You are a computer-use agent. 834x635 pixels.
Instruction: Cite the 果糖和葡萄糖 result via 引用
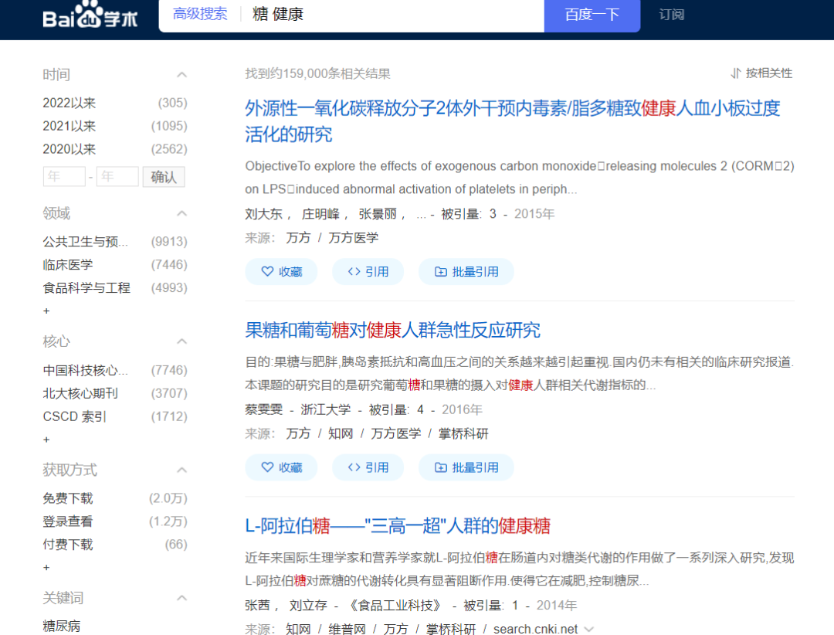[368, 467]
